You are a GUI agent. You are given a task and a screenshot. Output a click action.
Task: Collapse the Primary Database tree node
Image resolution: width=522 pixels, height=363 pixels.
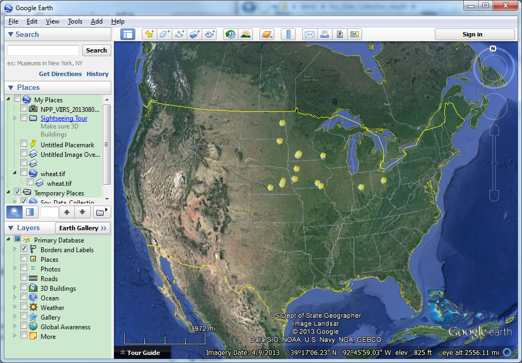pyautogui.click(x=9, y=239)
